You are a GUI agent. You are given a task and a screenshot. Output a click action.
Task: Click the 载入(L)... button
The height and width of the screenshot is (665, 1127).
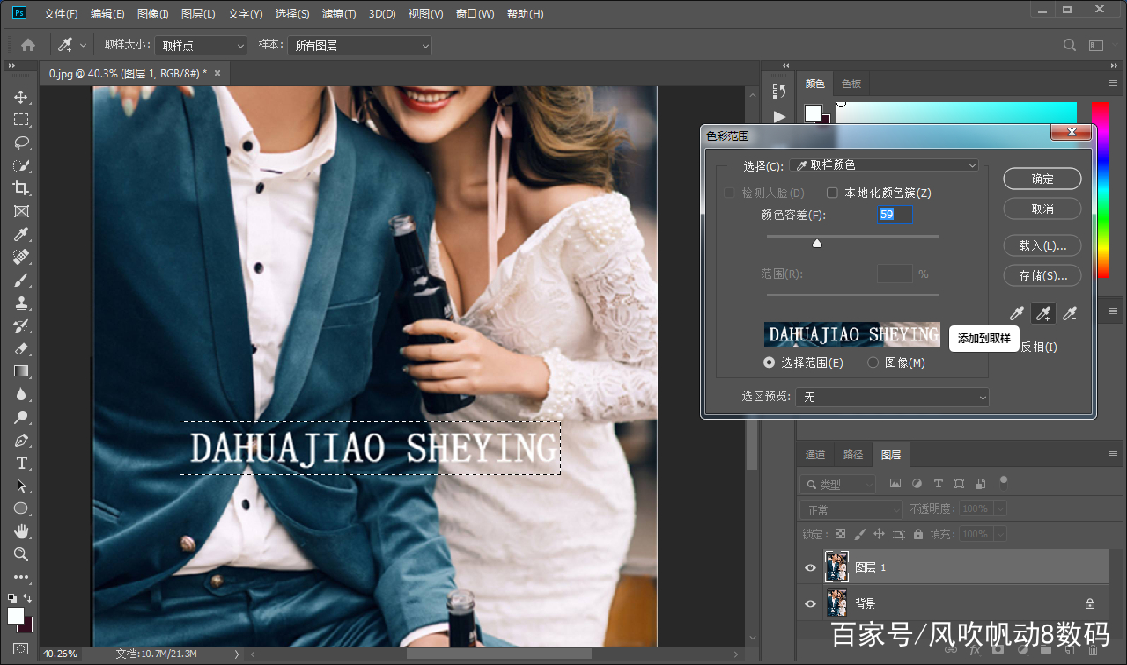coord(1042,245)
